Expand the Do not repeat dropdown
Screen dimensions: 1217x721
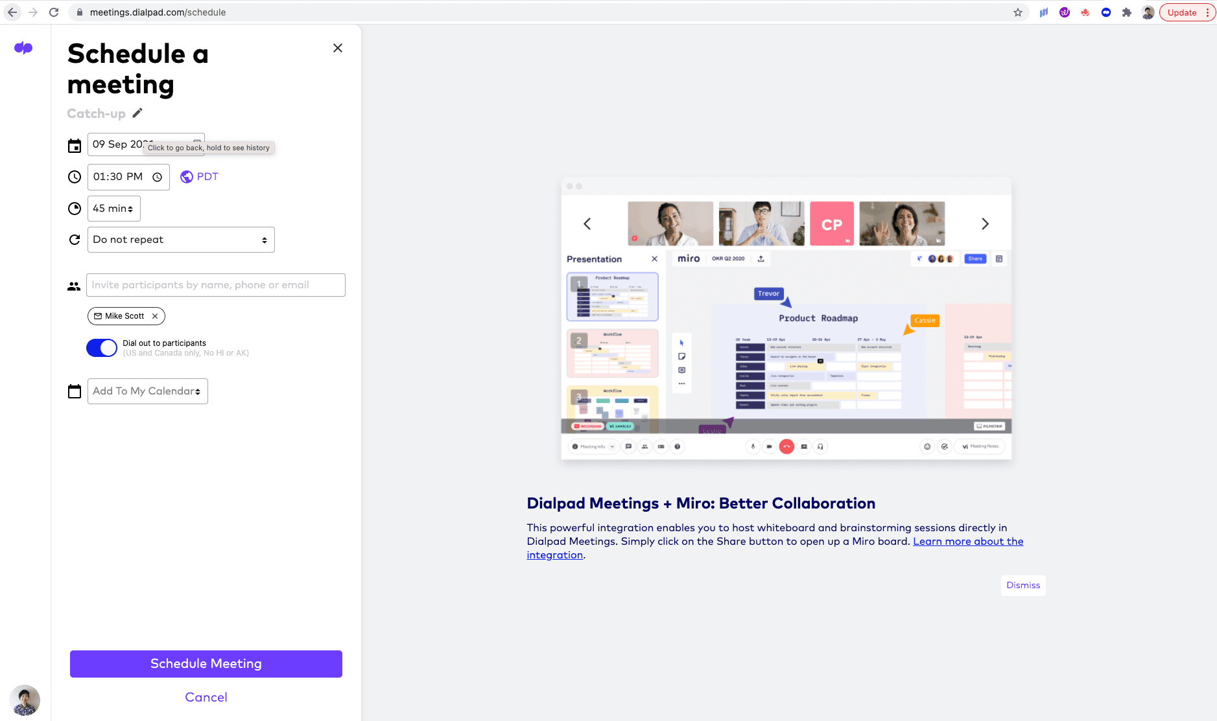[x=181, y=240]
